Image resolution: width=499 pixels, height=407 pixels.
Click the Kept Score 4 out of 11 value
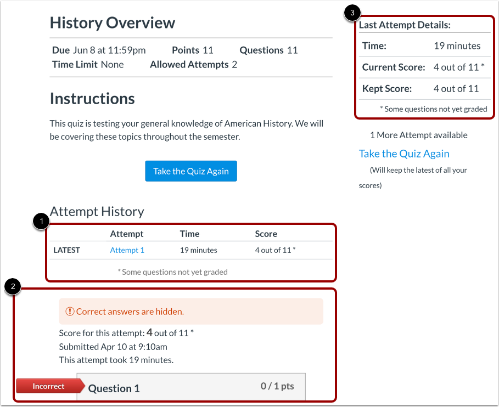(x=456, y=88)
